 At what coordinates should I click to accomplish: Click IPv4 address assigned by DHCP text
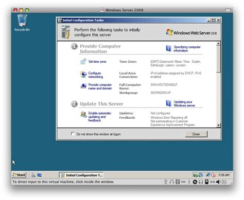point(176,75)
